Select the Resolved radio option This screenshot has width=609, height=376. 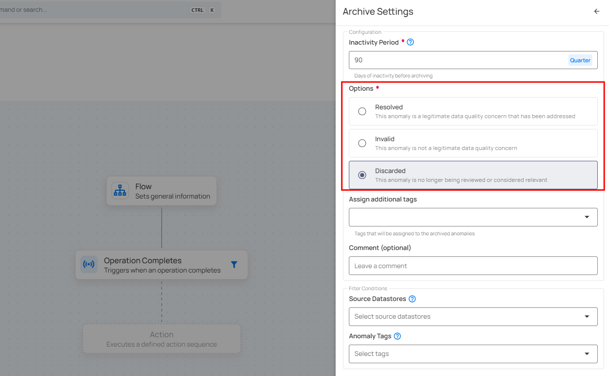tap(362, 111)
